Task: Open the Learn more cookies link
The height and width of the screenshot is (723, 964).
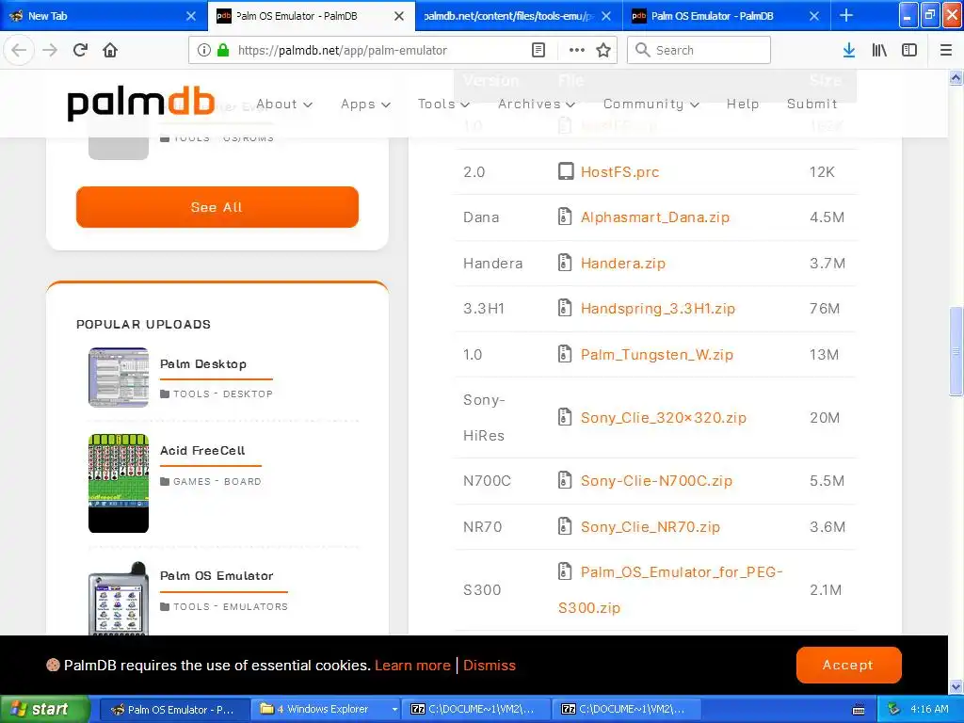Action: click(412, 666)
